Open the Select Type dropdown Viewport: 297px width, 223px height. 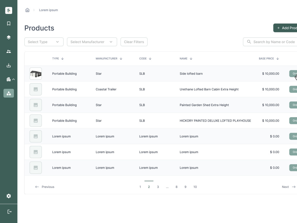point(44,42)
